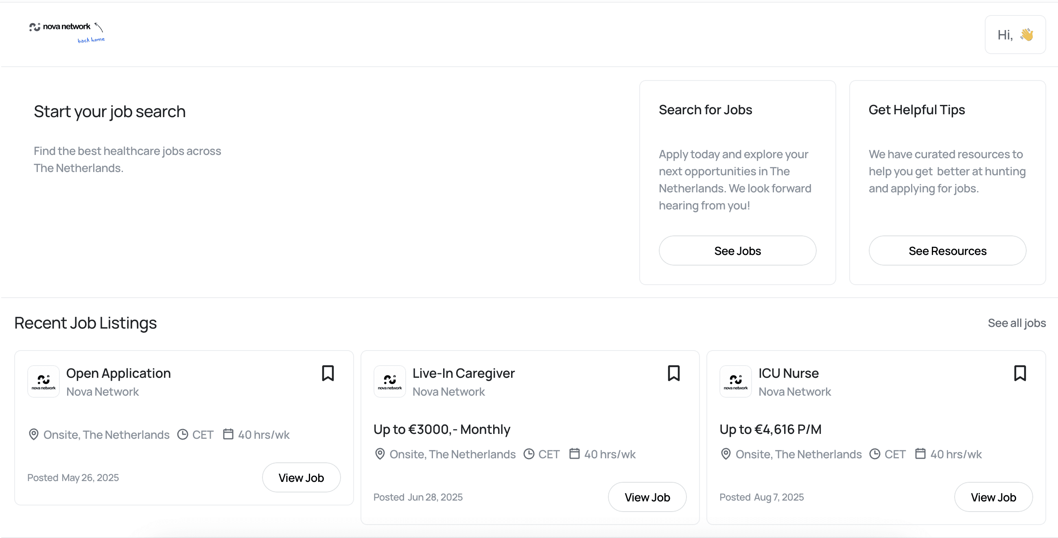Image resolution: width=1058 pixels, height=538 pixels.
Task: Click the calendar icon on ICU Nurse card
Action: pyautogui.click(x=920, y=454)
